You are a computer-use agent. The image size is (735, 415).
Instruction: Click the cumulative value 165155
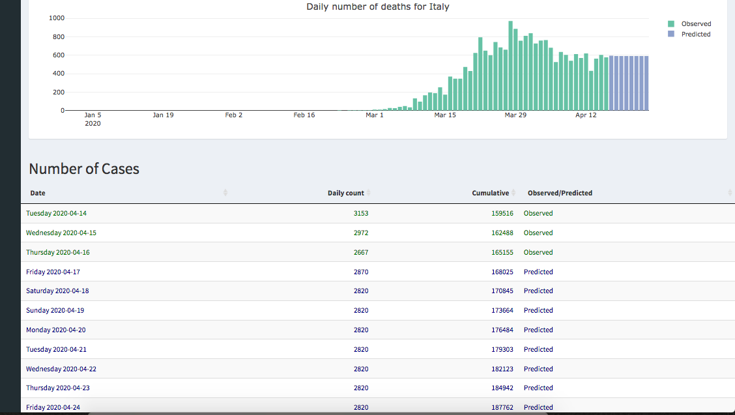[502, 252]
